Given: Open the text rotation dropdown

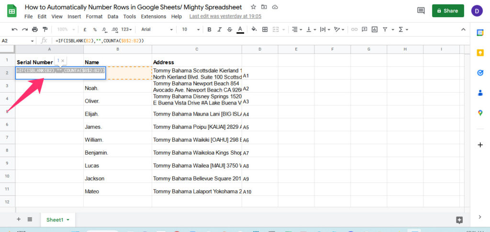Looking at the screenshot, I should (339, 29).
